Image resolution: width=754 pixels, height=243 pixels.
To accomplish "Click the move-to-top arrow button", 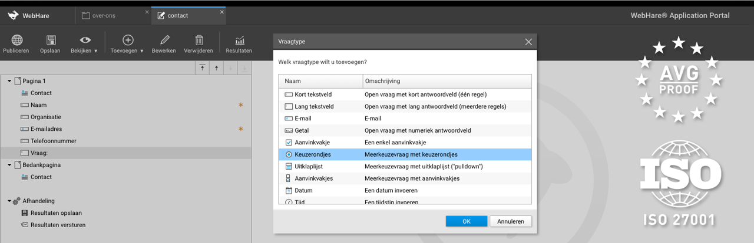I will click(202, 68).
